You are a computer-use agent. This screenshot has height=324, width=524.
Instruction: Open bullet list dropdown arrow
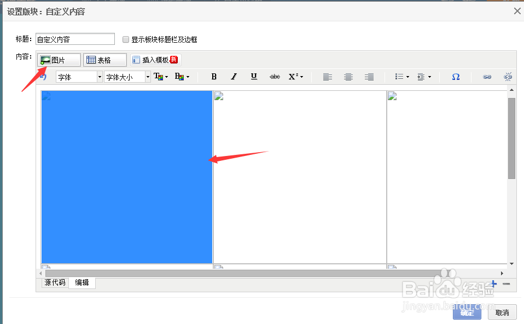pyautogui.click(x=407, y=77)
